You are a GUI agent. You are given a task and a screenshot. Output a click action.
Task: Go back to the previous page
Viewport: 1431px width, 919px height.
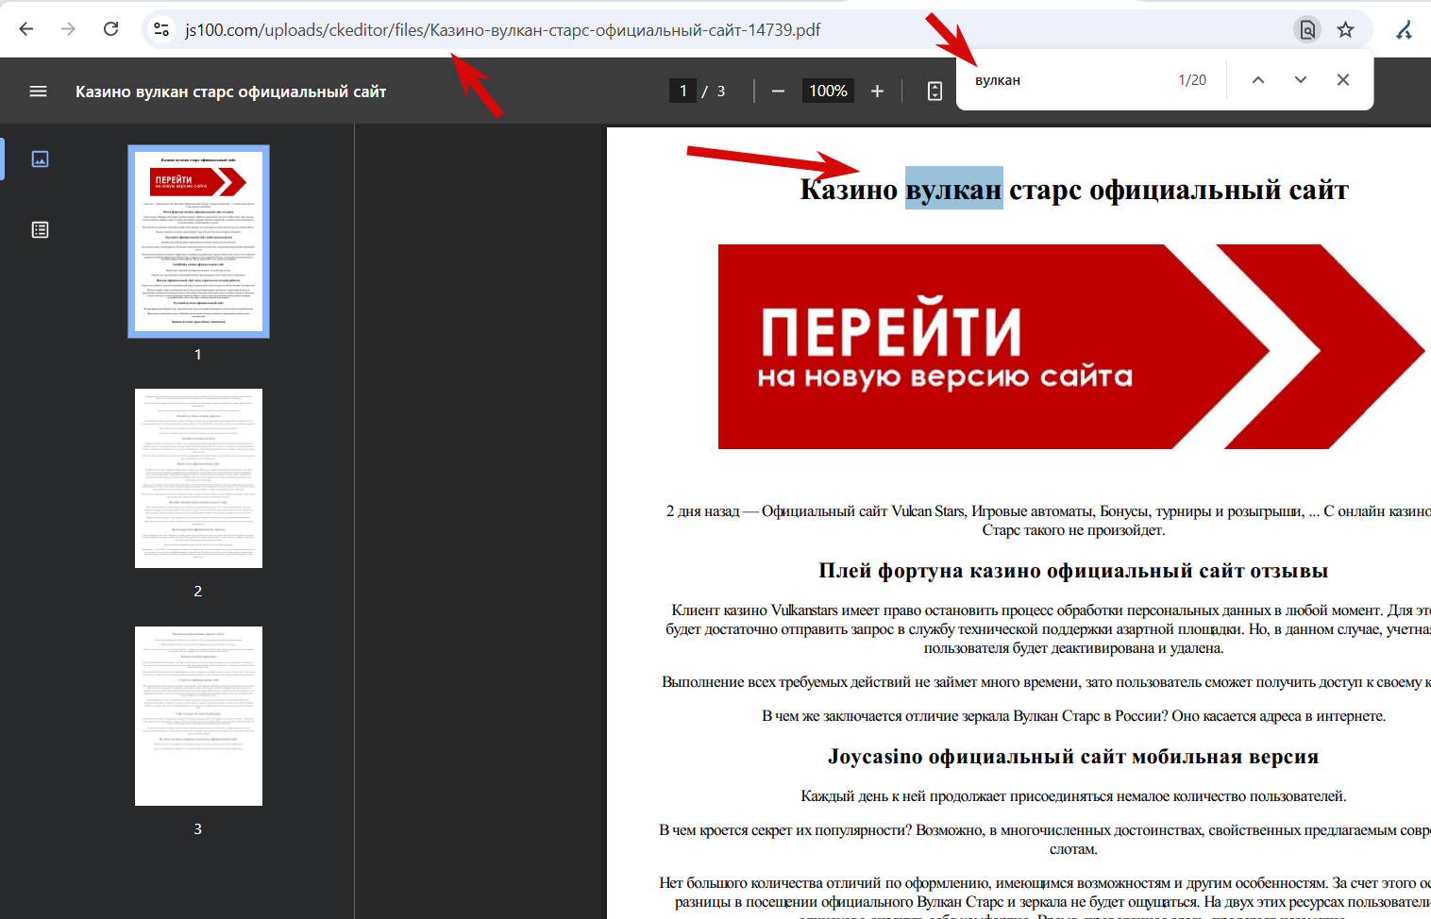click(26, 29)
